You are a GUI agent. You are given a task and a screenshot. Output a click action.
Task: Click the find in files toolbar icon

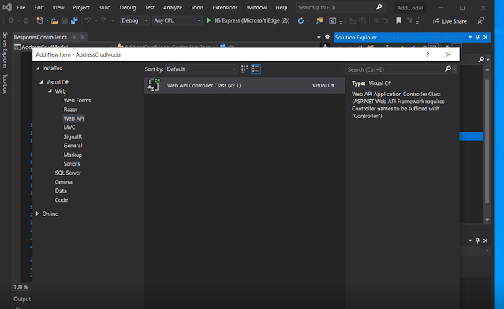[x=319, y=20]
